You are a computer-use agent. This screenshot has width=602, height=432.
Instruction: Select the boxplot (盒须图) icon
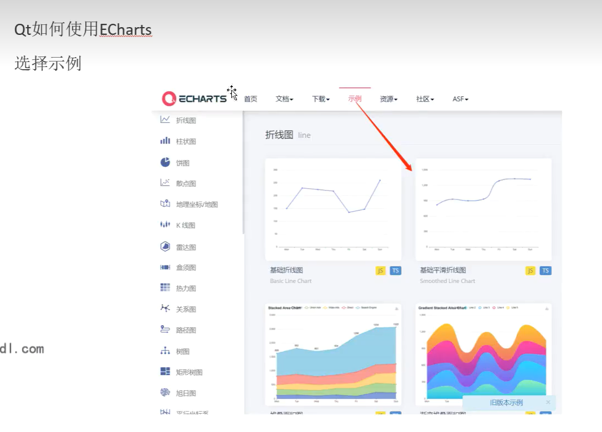165,267
